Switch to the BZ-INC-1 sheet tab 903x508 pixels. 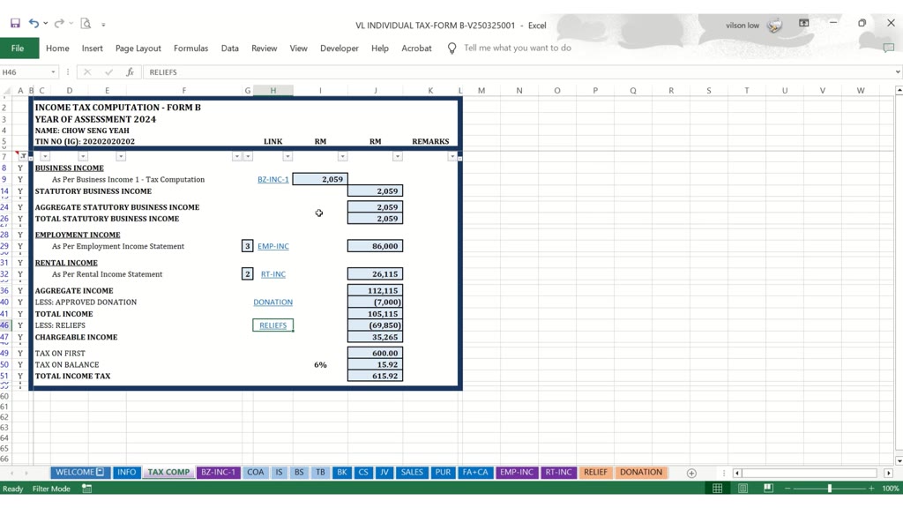(x=218, y=473)
